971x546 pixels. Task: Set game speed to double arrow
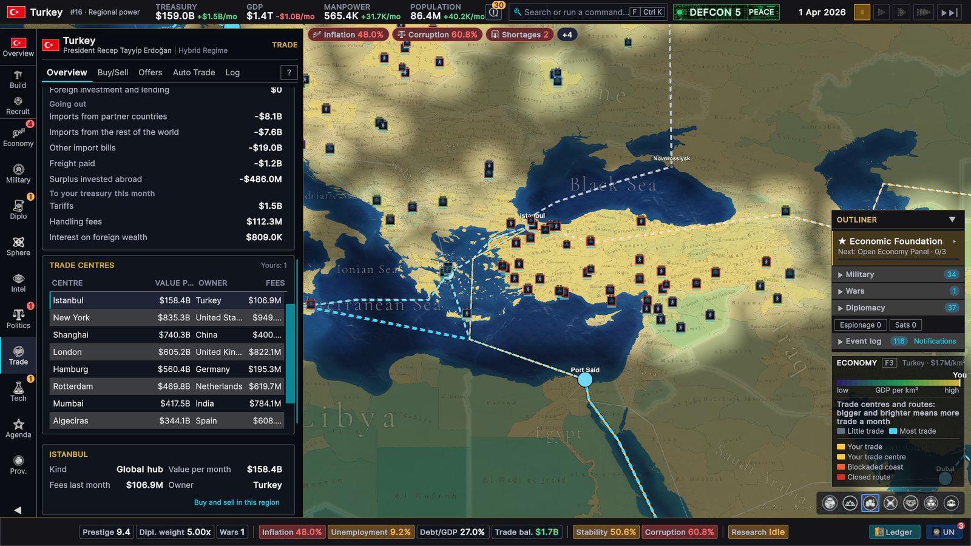click(902, 12)
